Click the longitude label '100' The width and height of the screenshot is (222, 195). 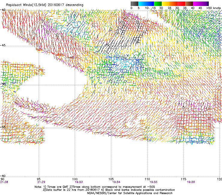pyautogui.click(x=75, y=179)
